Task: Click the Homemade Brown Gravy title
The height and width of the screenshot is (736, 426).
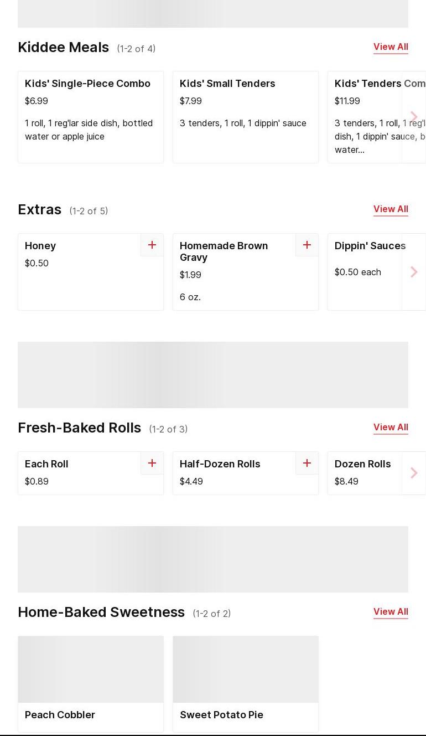Action: pos(224,251)
